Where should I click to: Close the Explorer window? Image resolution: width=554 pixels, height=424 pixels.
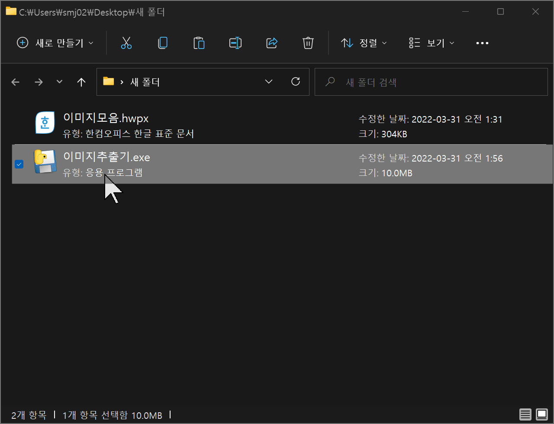click(x=535, y=12)
